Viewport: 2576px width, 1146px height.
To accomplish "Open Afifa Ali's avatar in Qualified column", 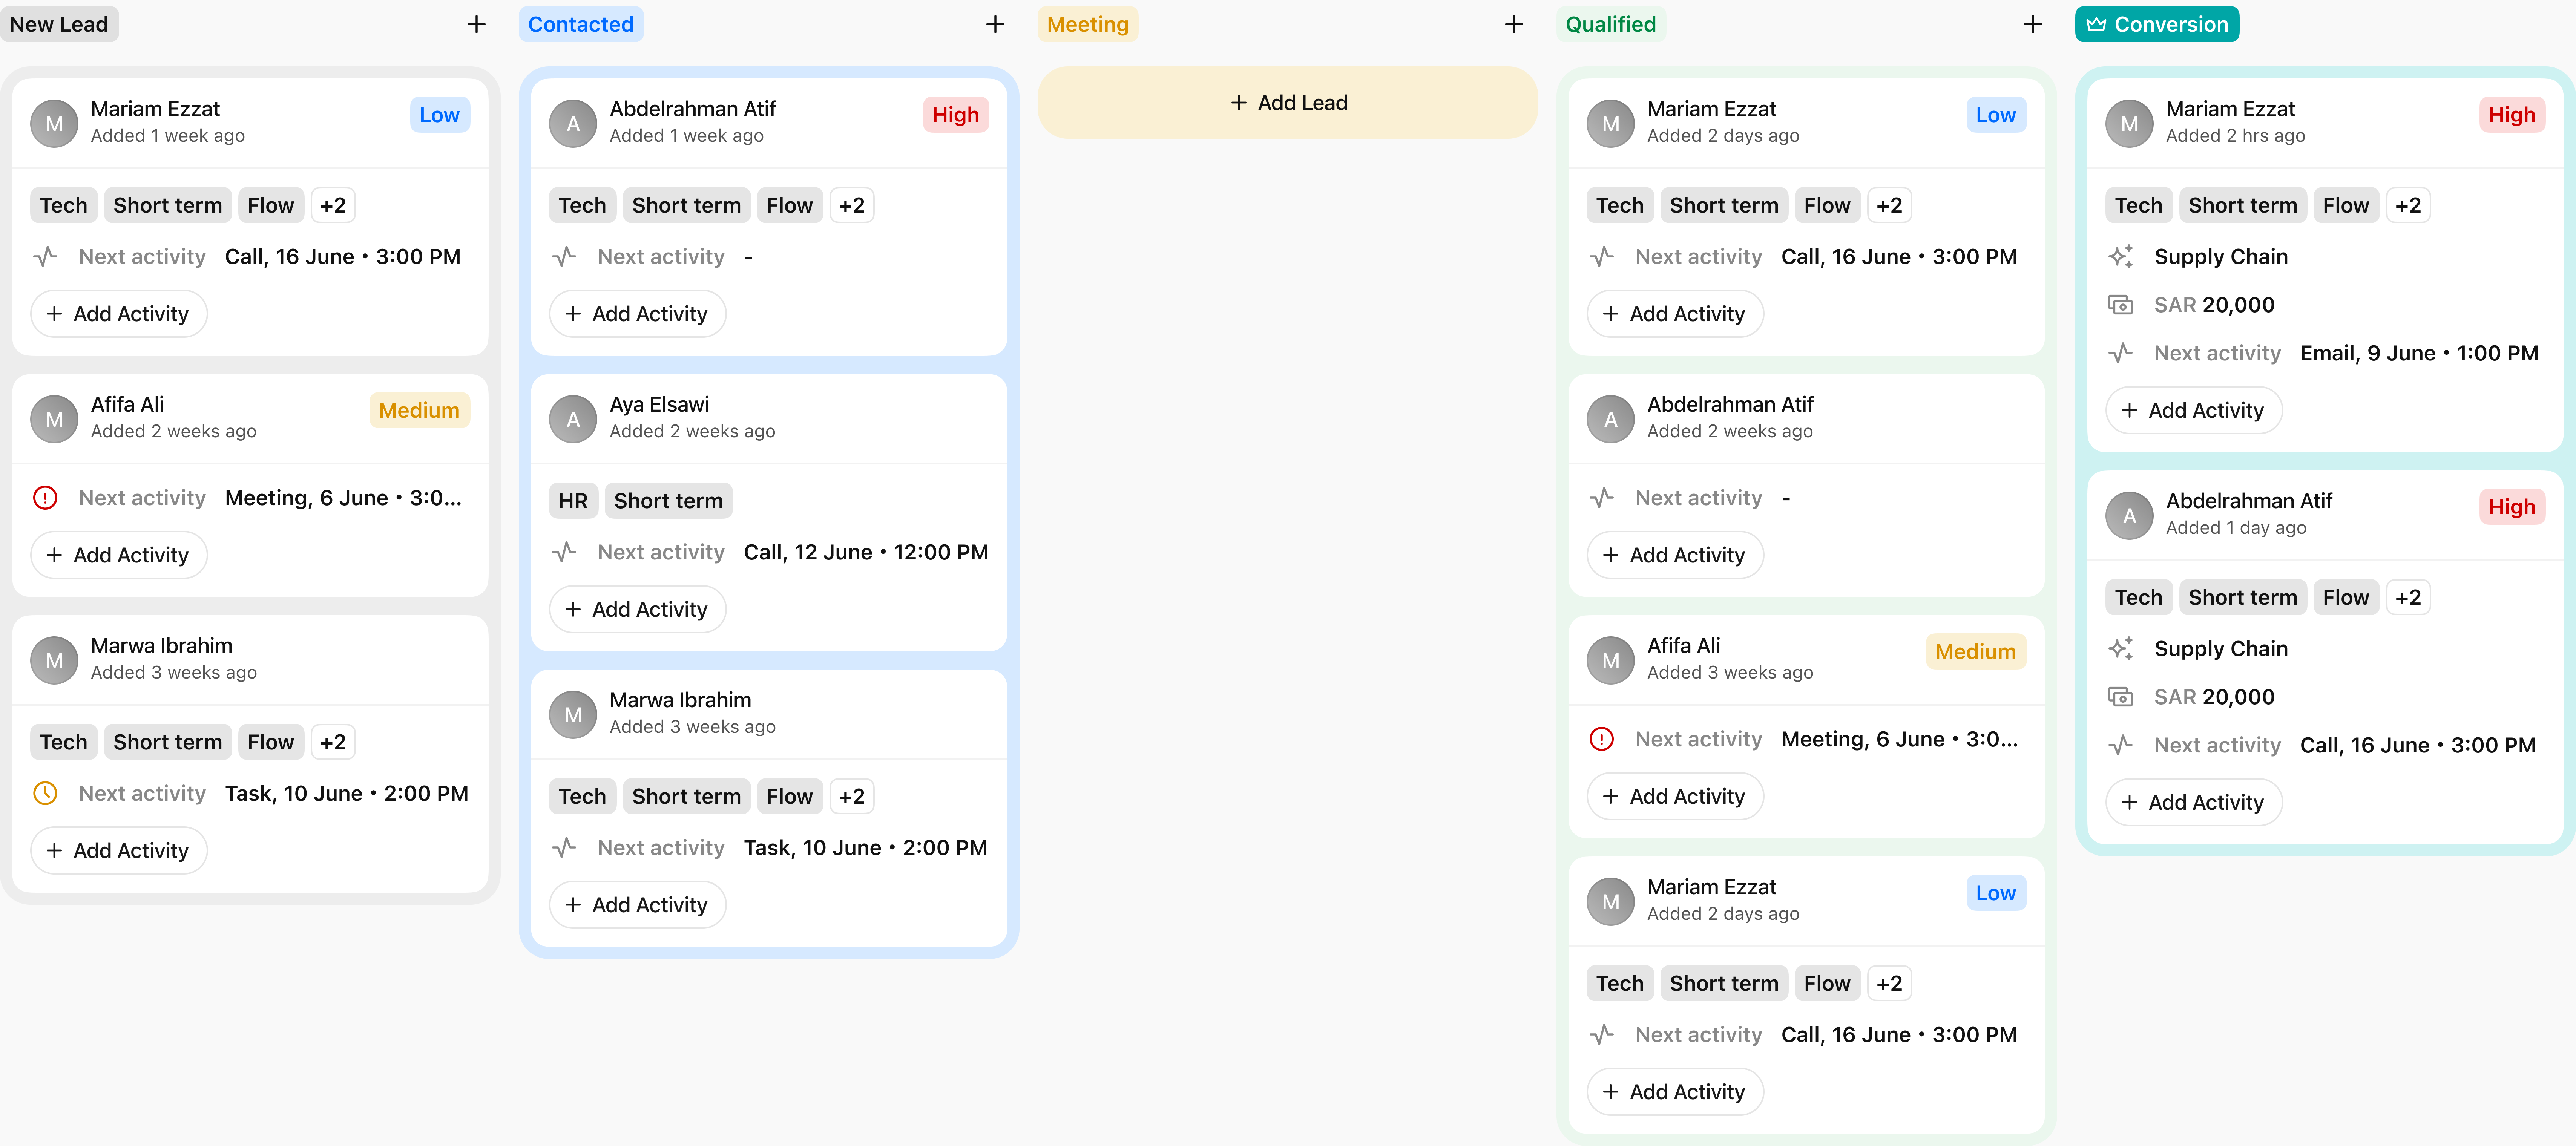I will [x=1611, y=661].
